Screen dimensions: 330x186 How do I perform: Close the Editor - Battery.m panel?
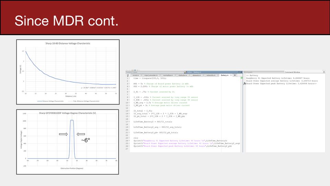pos(241,72)
